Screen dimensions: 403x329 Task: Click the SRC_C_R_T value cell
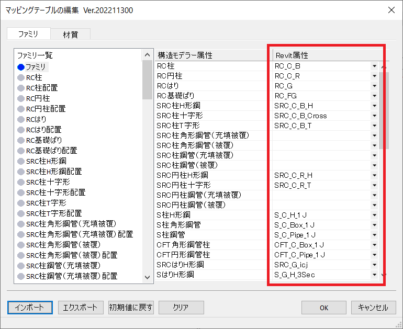[x=322, y=185]
